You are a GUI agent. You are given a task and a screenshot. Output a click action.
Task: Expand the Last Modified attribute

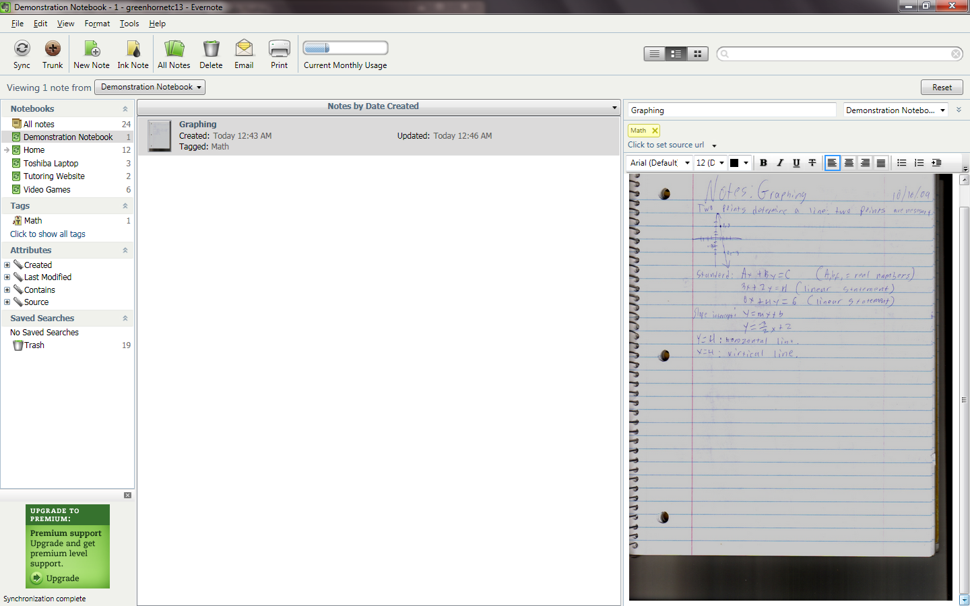pos(7,277)
